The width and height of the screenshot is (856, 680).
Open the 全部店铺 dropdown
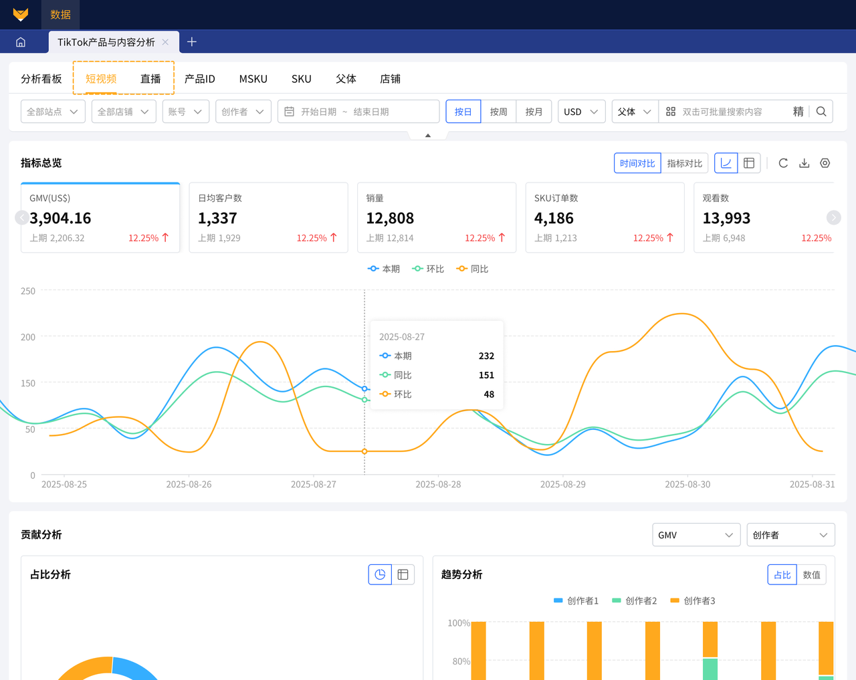pos(124,112)
